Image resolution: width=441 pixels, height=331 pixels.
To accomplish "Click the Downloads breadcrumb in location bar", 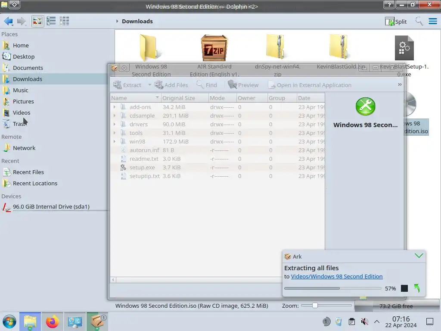I will [x=137, y=22].
